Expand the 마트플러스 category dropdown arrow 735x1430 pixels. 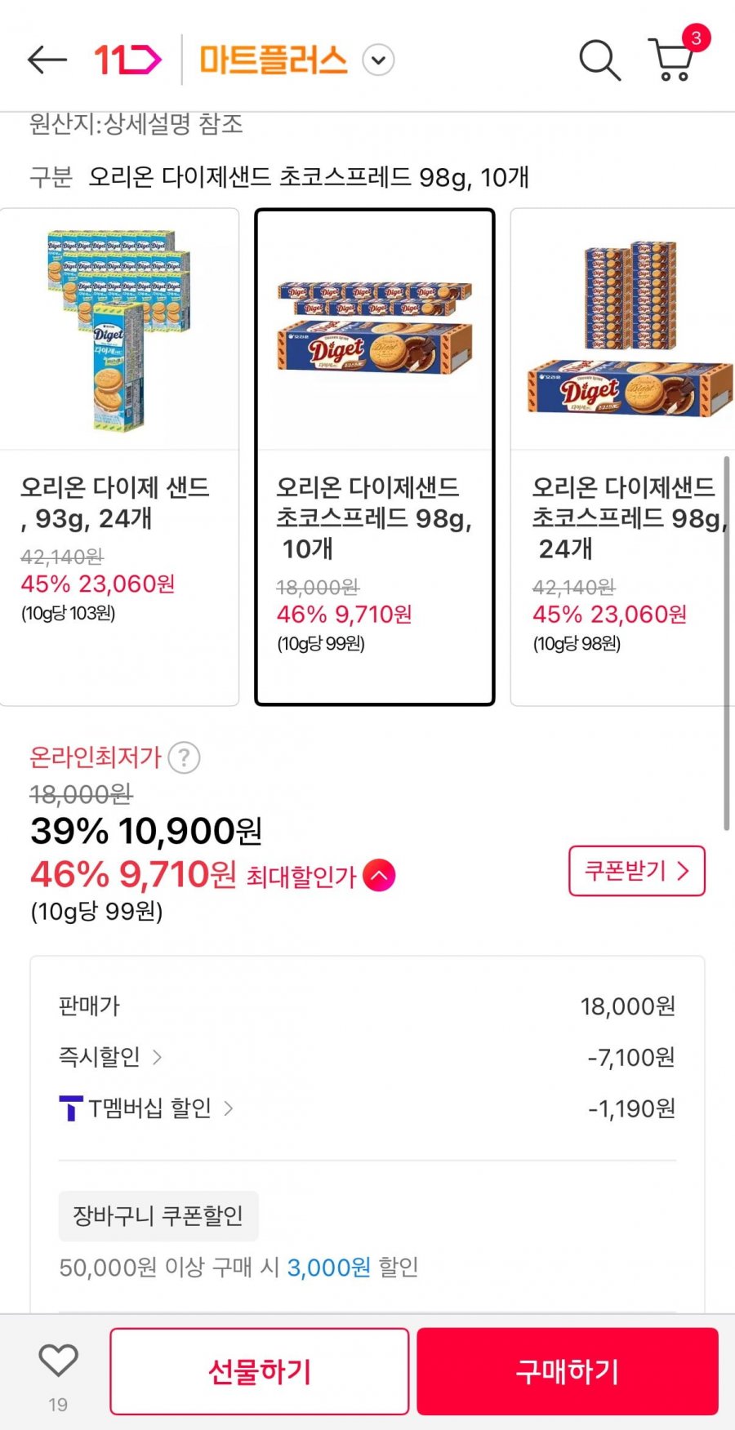tap(378, 60)
